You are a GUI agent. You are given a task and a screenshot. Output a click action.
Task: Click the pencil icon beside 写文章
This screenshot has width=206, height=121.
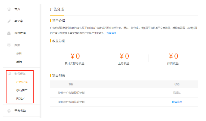pyautogui.click(x=9, y=21)
